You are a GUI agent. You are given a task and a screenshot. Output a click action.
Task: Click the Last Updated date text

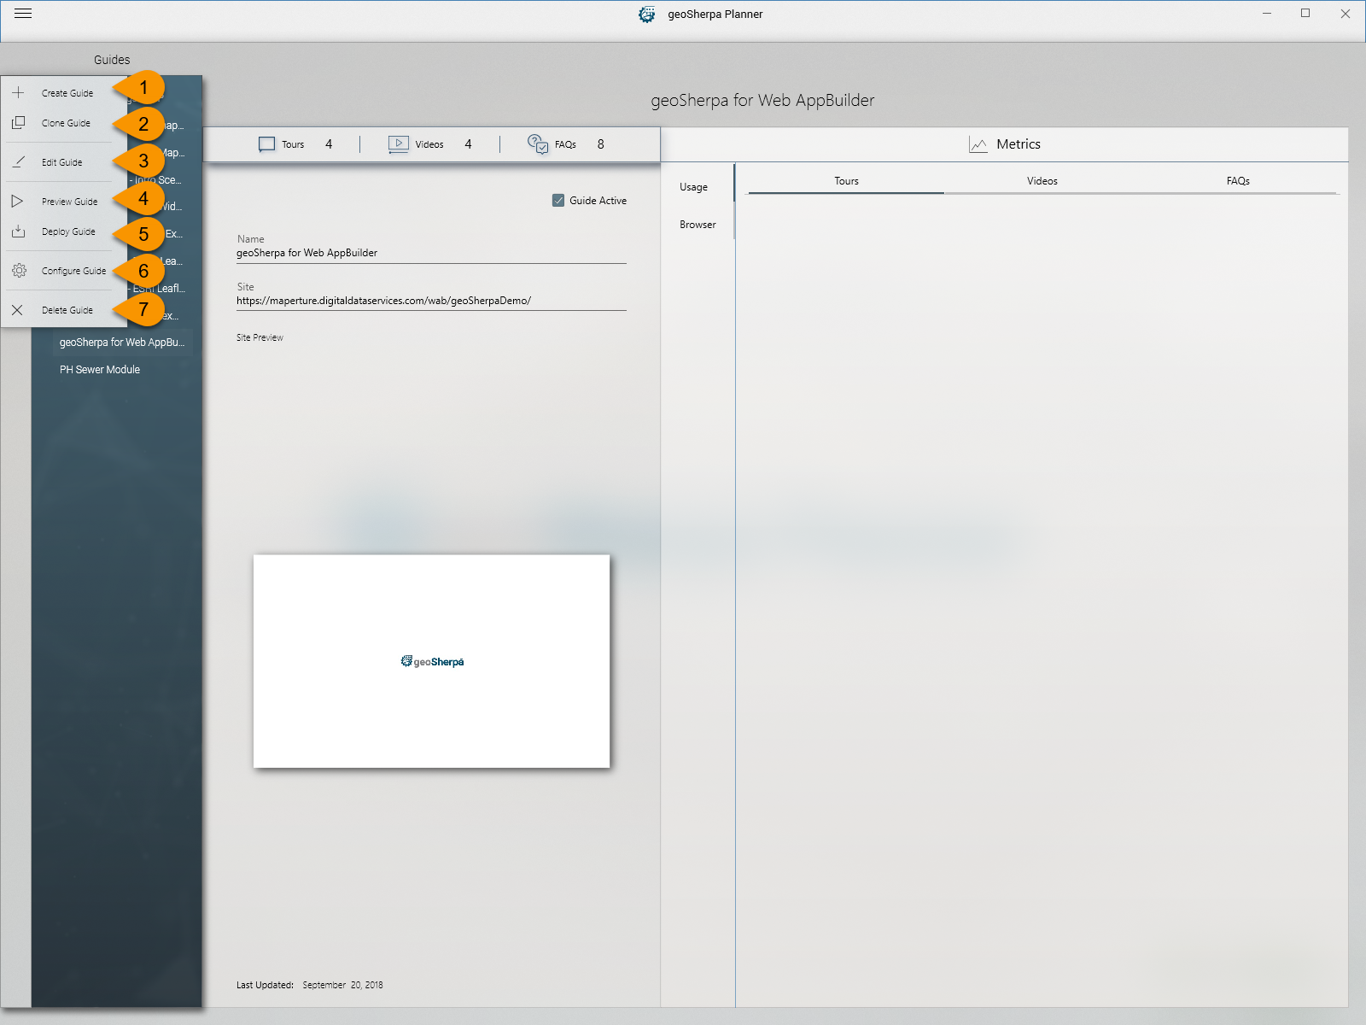tap(342, 985)
